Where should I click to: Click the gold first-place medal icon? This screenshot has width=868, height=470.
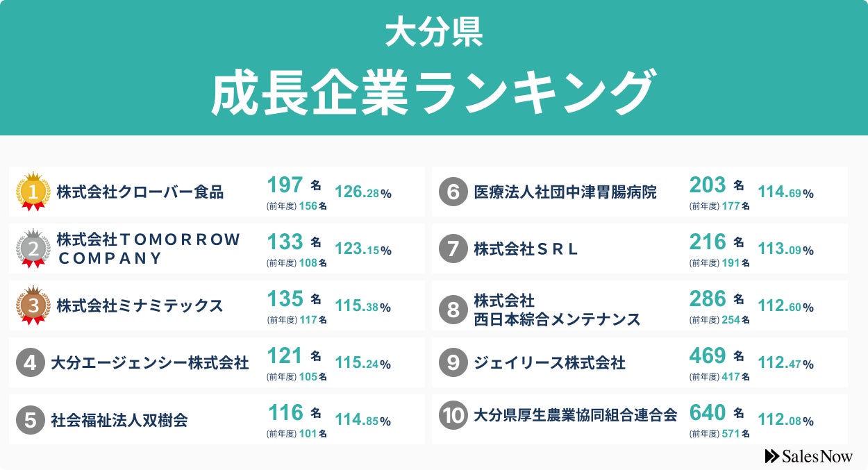33,192
